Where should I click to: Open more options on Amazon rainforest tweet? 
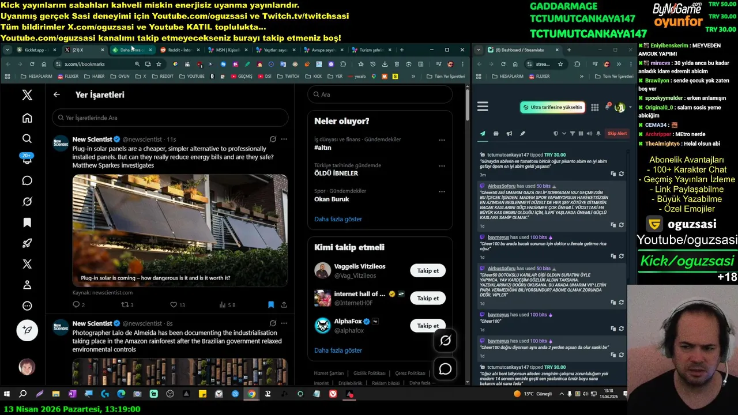[284, 323]
